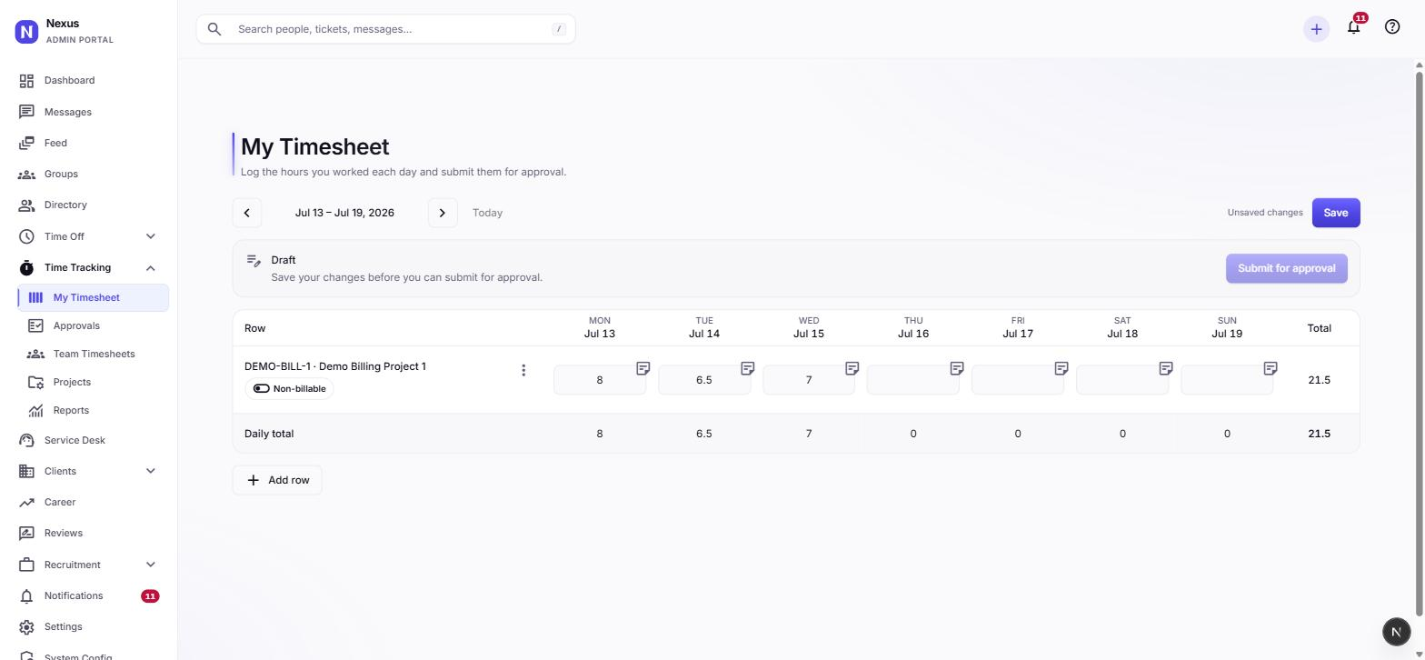Expand the Recruitment menu chevron
The height and width of the screenshot is (660, 1425).
pos(151,565)
